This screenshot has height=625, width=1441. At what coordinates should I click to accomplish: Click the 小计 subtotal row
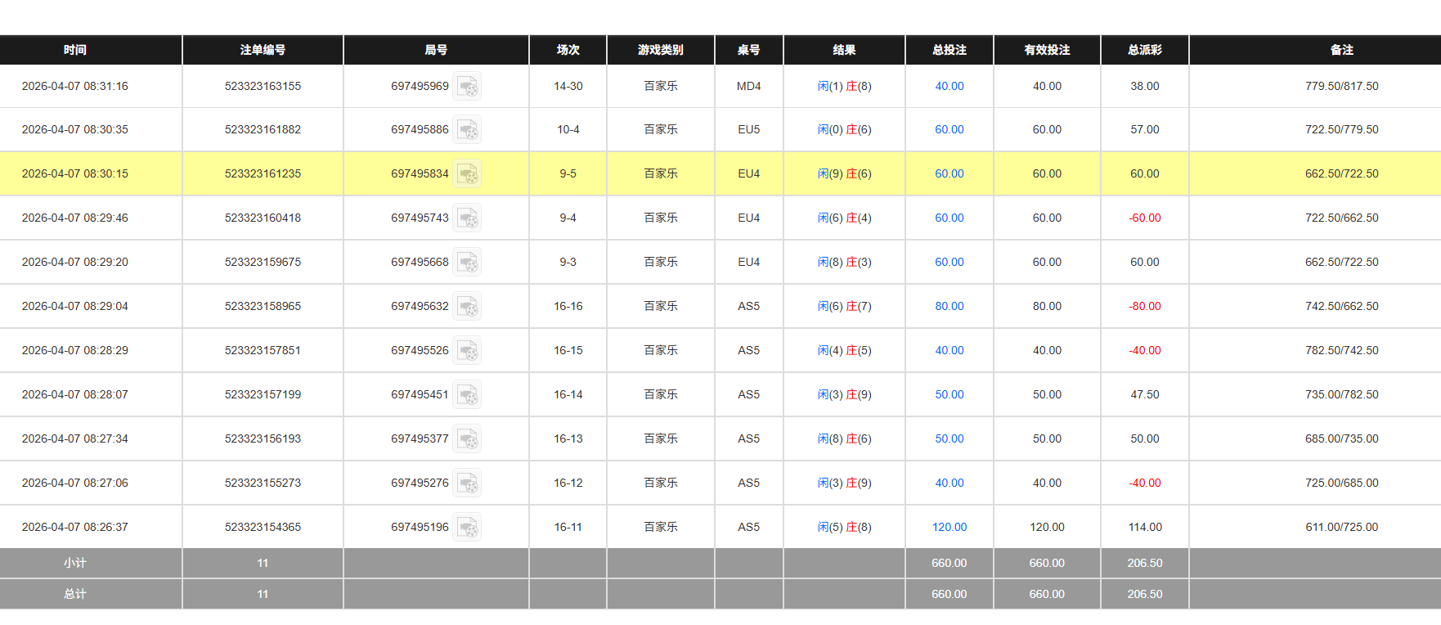point(75,563)
